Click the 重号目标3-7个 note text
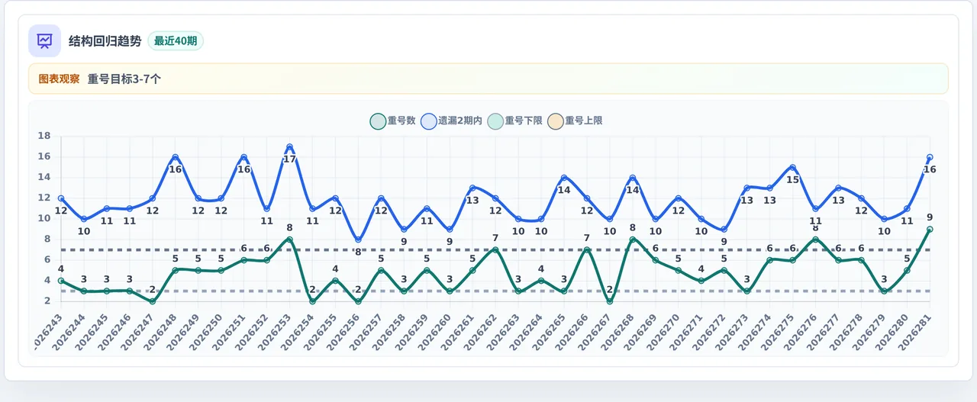The width and height of the screenshot is (977, 402). 124,79
